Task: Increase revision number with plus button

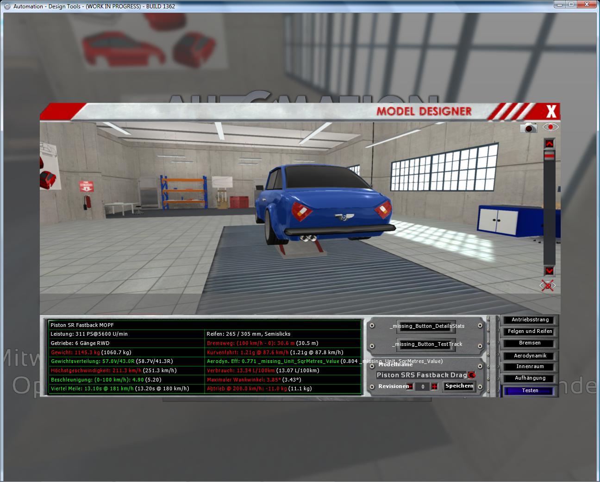Action: click(434, 387)
